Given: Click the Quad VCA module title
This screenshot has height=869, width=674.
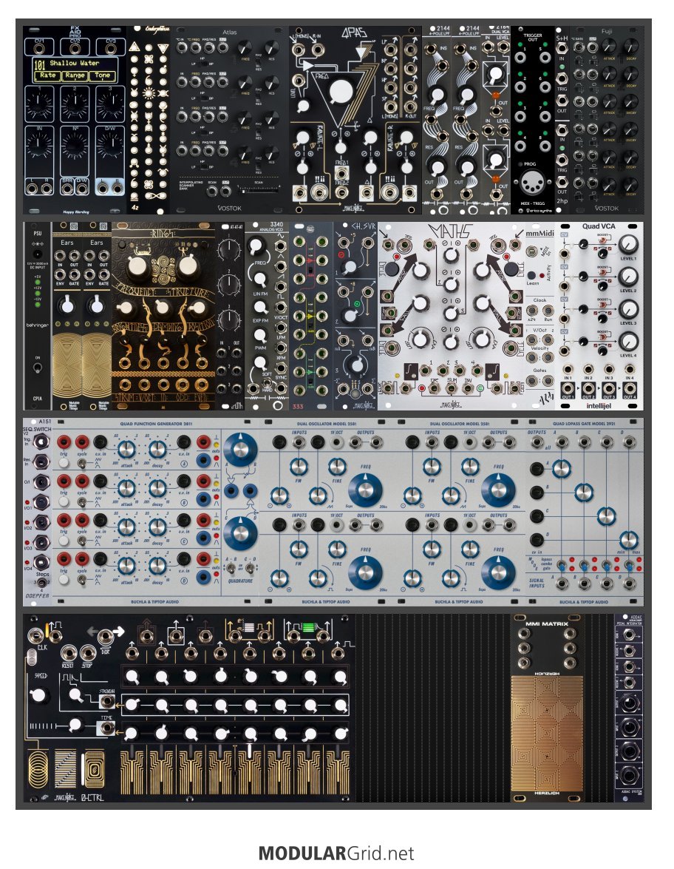Looking at the screenshot, I should coord(599,226).
